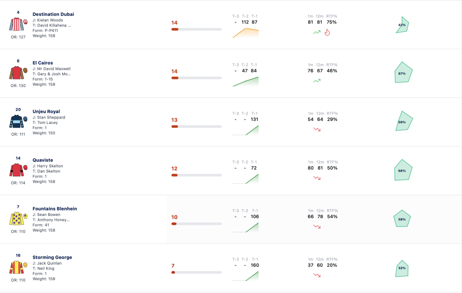Click Quaviste's 68% pentagon radar chart
The height and width of the screenshot is (293, 462).
pyautogui.click(x=403, y=170)
